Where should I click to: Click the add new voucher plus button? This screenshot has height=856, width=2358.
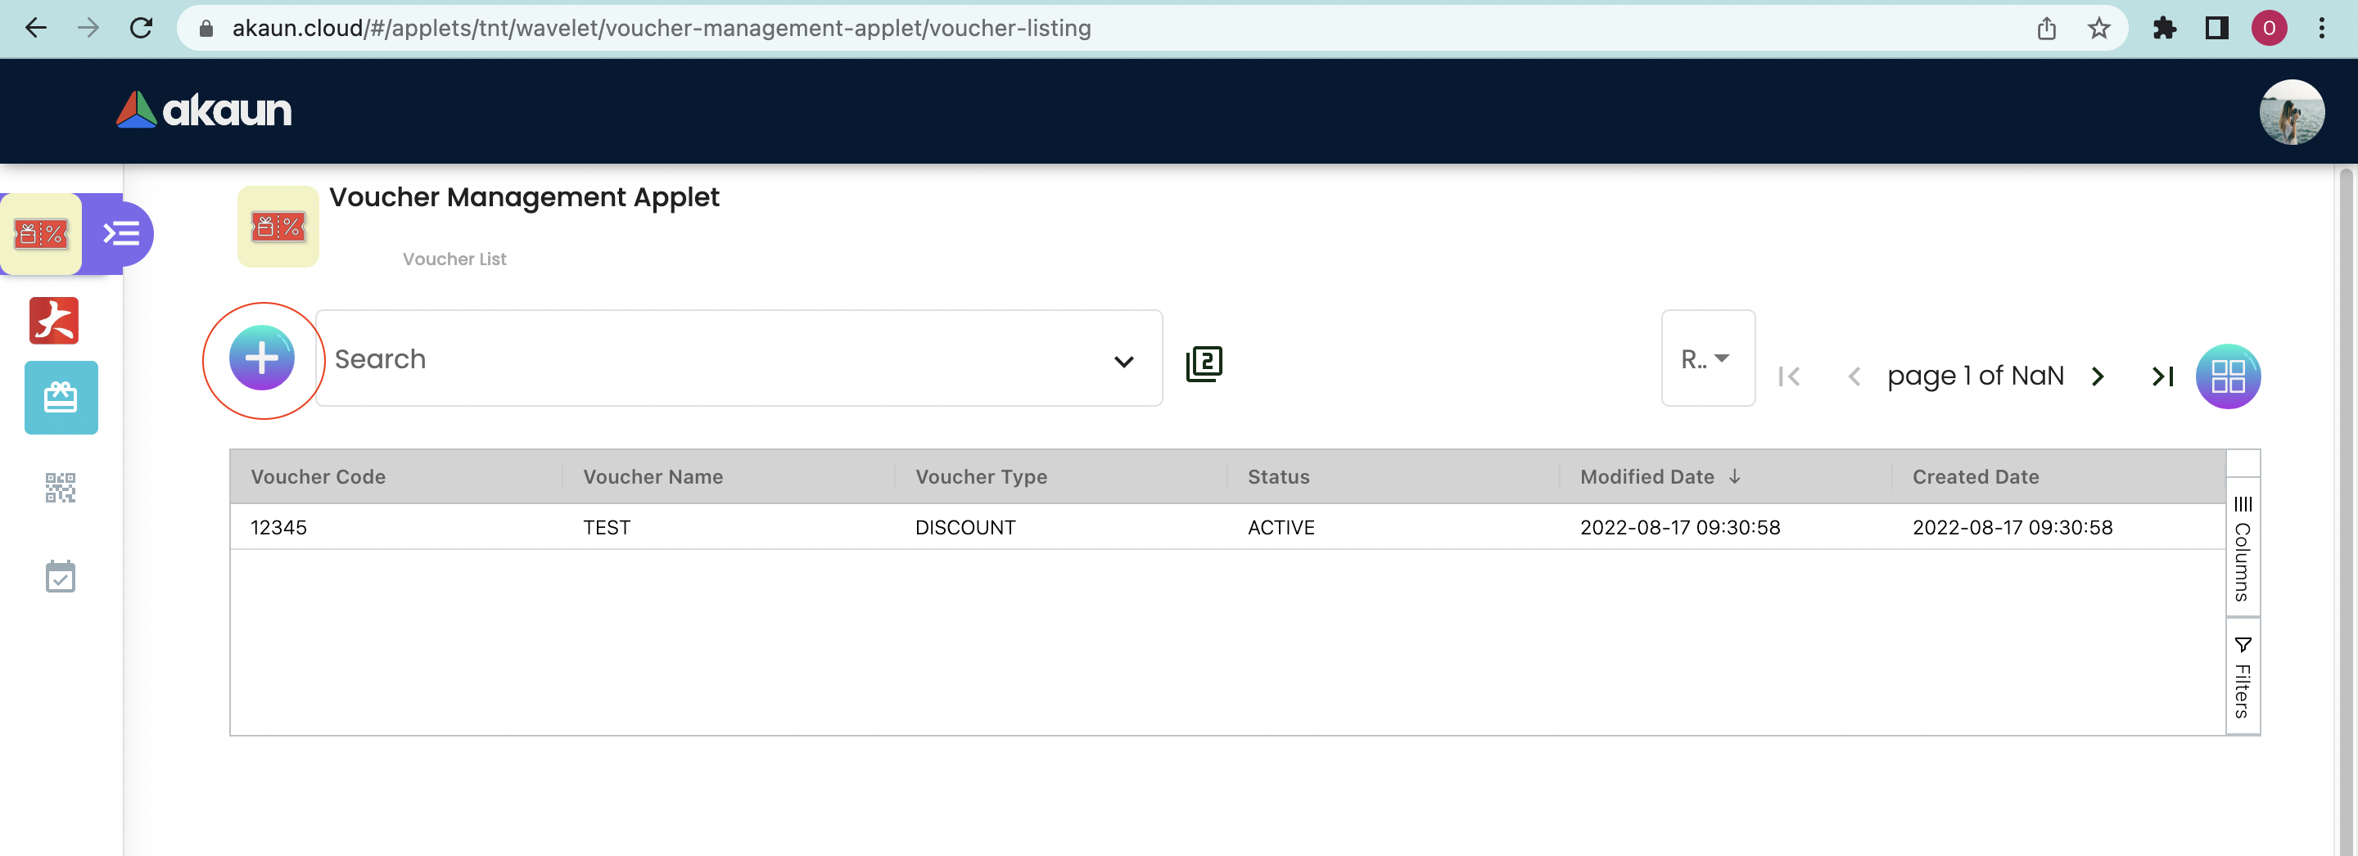(x=262, y=358)
